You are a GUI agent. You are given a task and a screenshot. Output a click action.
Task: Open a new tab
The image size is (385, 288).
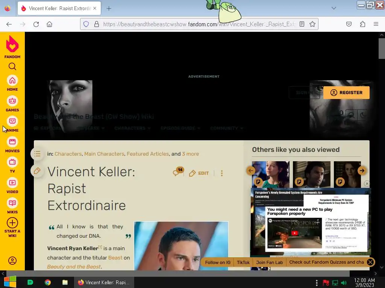click(109, 9)
